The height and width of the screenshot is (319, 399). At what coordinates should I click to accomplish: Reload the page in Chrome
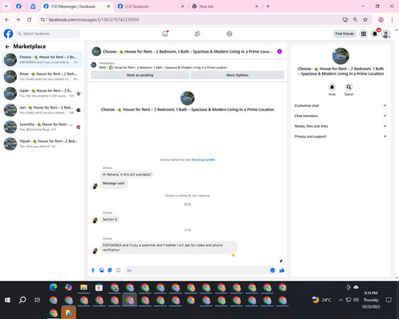click(30, 20)
